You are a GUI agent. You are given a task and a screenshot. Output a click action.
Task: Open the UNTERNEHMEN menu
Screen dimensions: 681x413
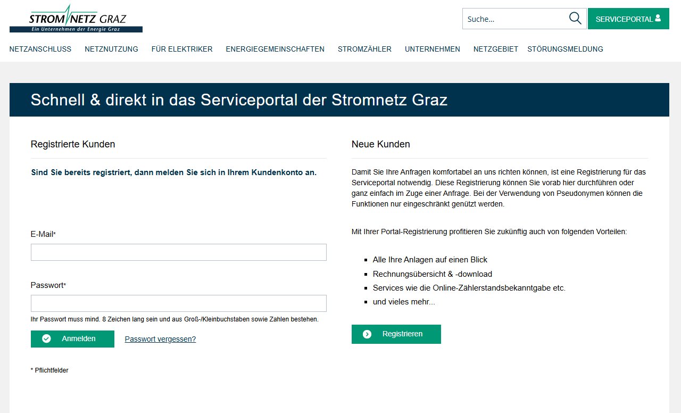[x=433, y=49]
